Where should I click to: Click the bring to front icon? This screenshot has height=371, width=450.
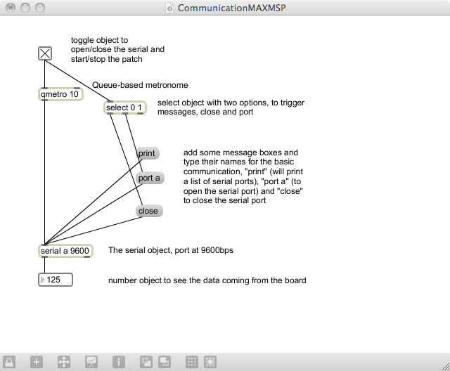(146, 362)
